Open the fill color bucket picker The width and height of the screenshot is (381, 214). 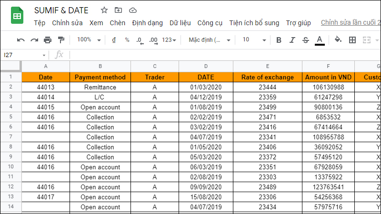click(338, 40)
